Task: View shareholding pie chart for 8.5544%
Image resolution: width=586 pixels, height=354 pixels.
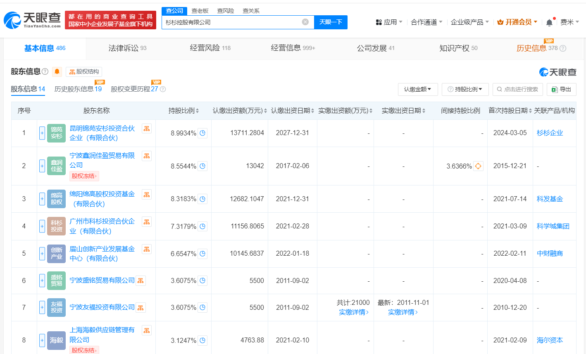Action: click(202, 166)
